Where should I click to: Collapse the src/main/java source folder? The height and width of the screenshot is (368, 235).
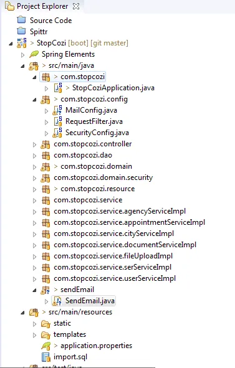[x=22, y=66]
